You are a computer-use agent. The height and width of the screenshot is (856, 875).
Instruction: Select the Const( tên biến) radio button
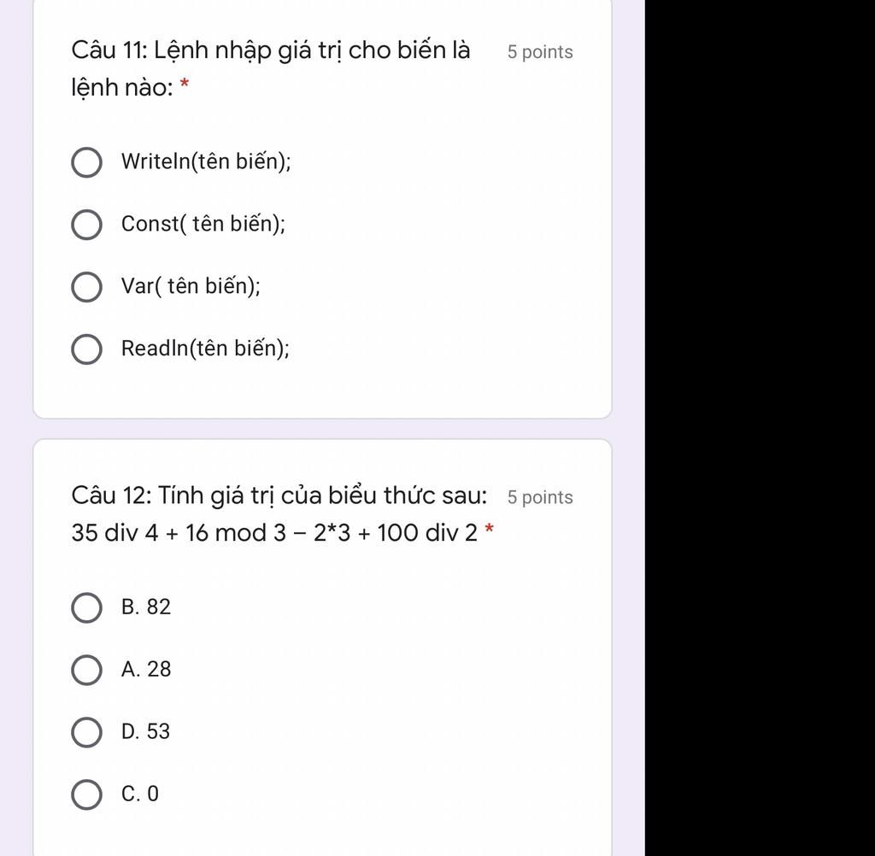[x=86, y=225]
